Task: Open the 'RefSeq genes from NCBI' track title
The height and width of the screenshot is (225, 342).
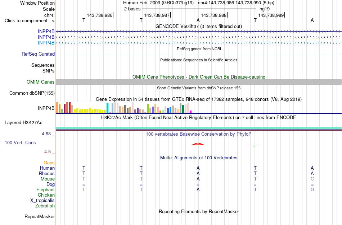Action: 199,49
